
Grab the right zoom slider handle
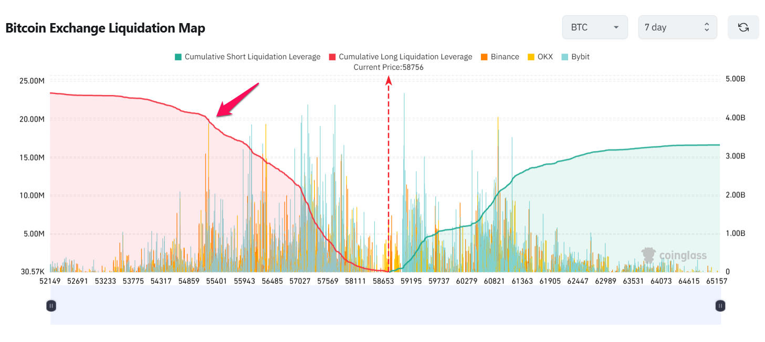(x=720, y=305)
